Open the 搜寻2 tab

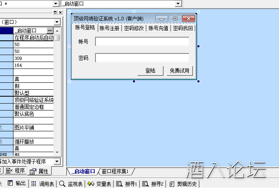153,184
